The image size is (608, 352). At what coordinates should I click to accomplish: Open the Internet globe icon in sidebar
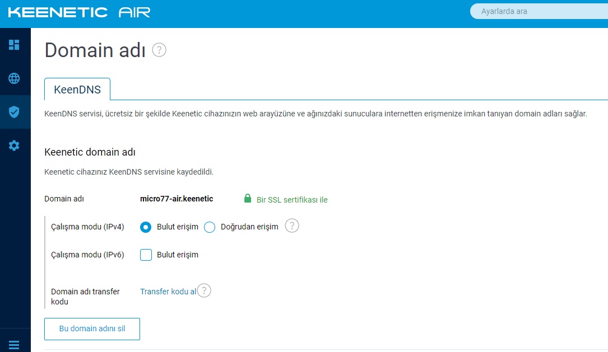[x=14, y=78]
